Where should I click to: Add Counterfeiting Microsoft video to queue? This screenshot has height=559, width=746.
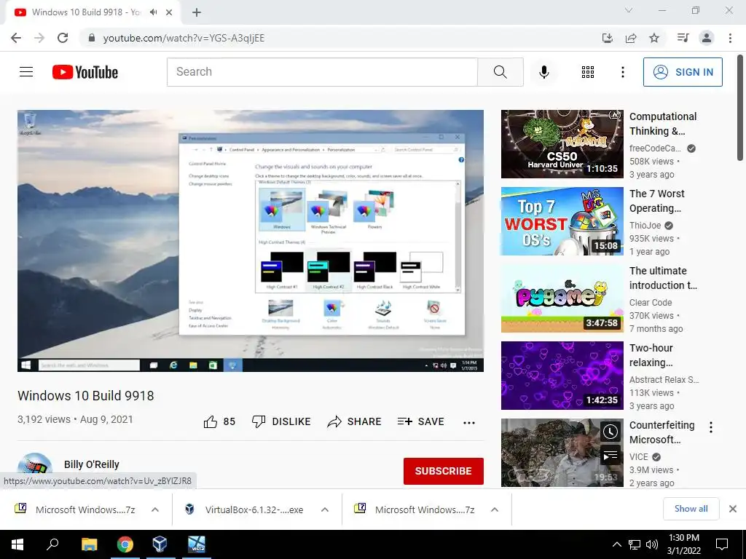(610, 456)
